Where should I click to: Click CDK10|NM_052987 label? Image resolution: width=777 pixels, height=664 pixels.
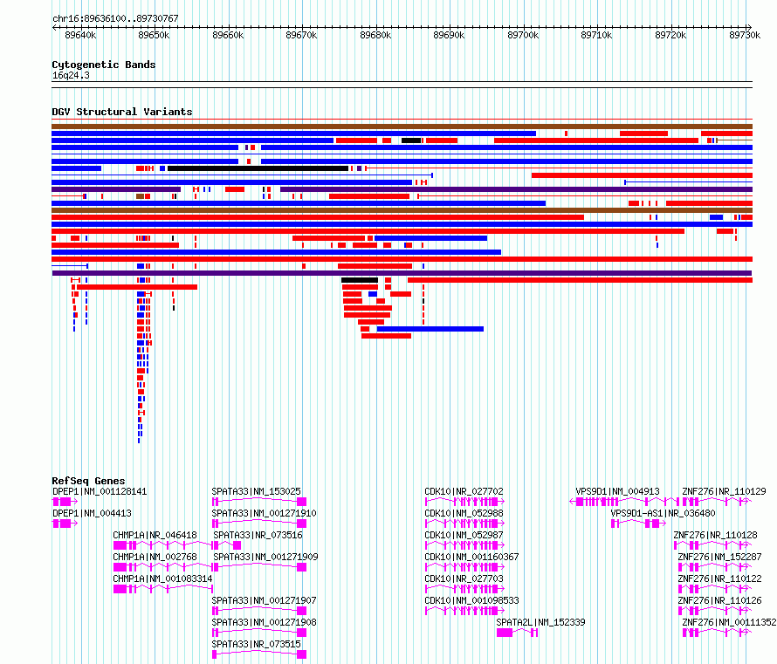[464, 535]
